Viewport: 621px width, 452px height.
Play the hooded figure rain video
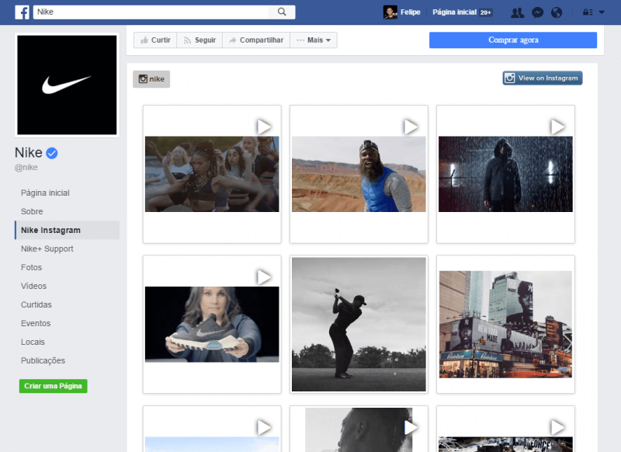coord(557,127)
